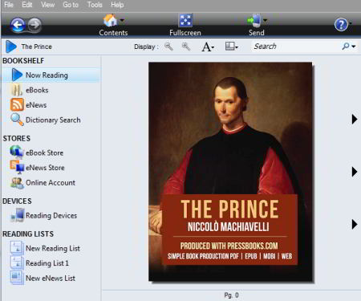Click The Prince title in header
This screenshot has width=361, height=301.
37,47
